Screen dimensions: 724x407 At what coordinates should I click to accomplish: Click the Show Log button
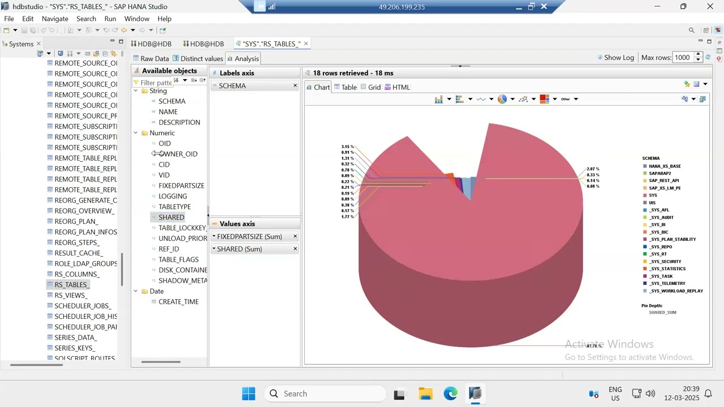click(x=615, y=58)
